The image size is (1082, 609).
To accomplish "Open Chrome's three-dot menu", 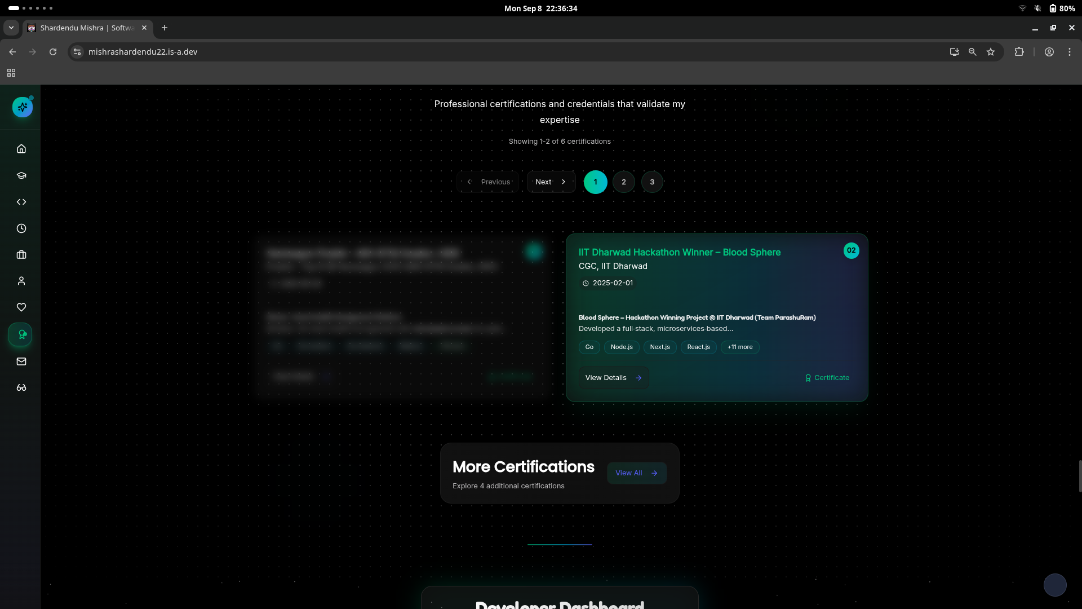I will click(1069, 52).
